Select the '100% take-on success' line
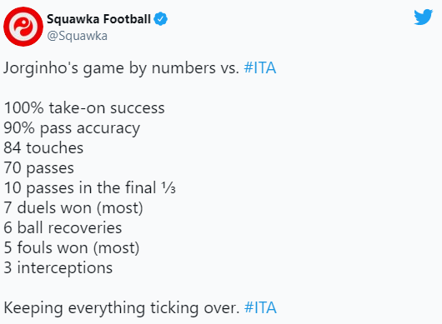 pyautogui.click(x=84, y=108)
